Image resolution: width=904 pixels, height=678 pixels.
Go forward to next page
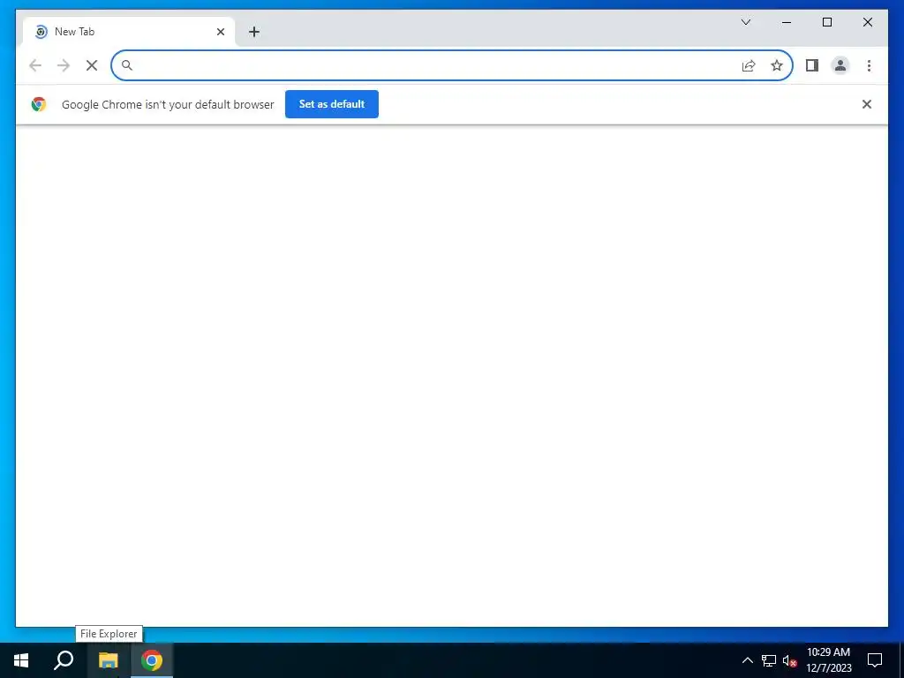[64, 65]
